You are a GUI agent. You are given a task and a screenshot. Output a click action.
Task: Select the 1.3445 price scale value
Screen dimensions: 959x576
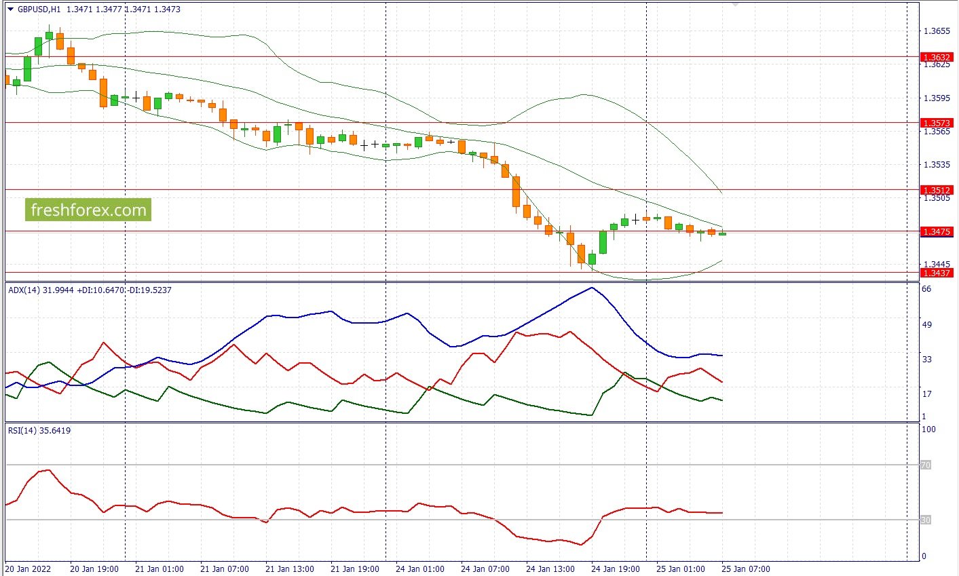pyautogui.click(x=937, y=264)
